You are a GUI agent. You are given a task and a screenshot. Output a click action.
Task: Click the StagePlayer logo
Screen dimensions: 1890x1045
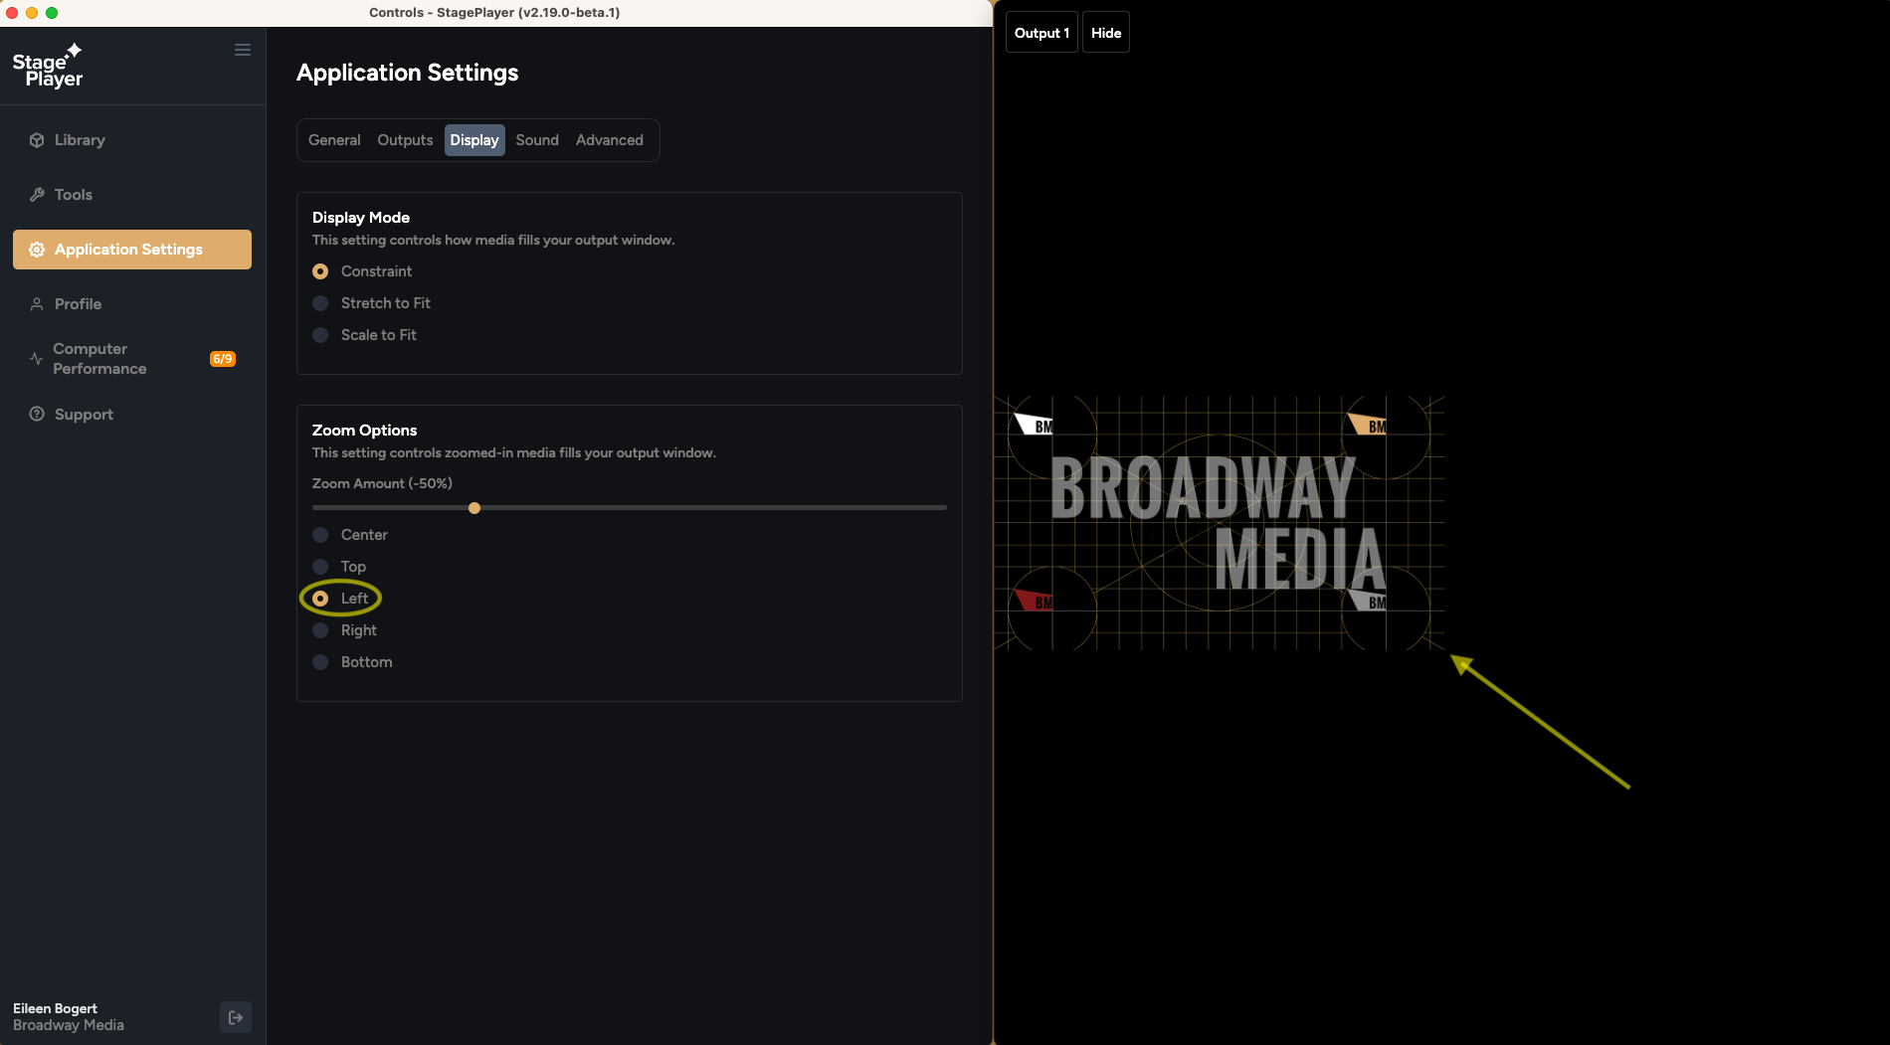[x=48, y=66]
